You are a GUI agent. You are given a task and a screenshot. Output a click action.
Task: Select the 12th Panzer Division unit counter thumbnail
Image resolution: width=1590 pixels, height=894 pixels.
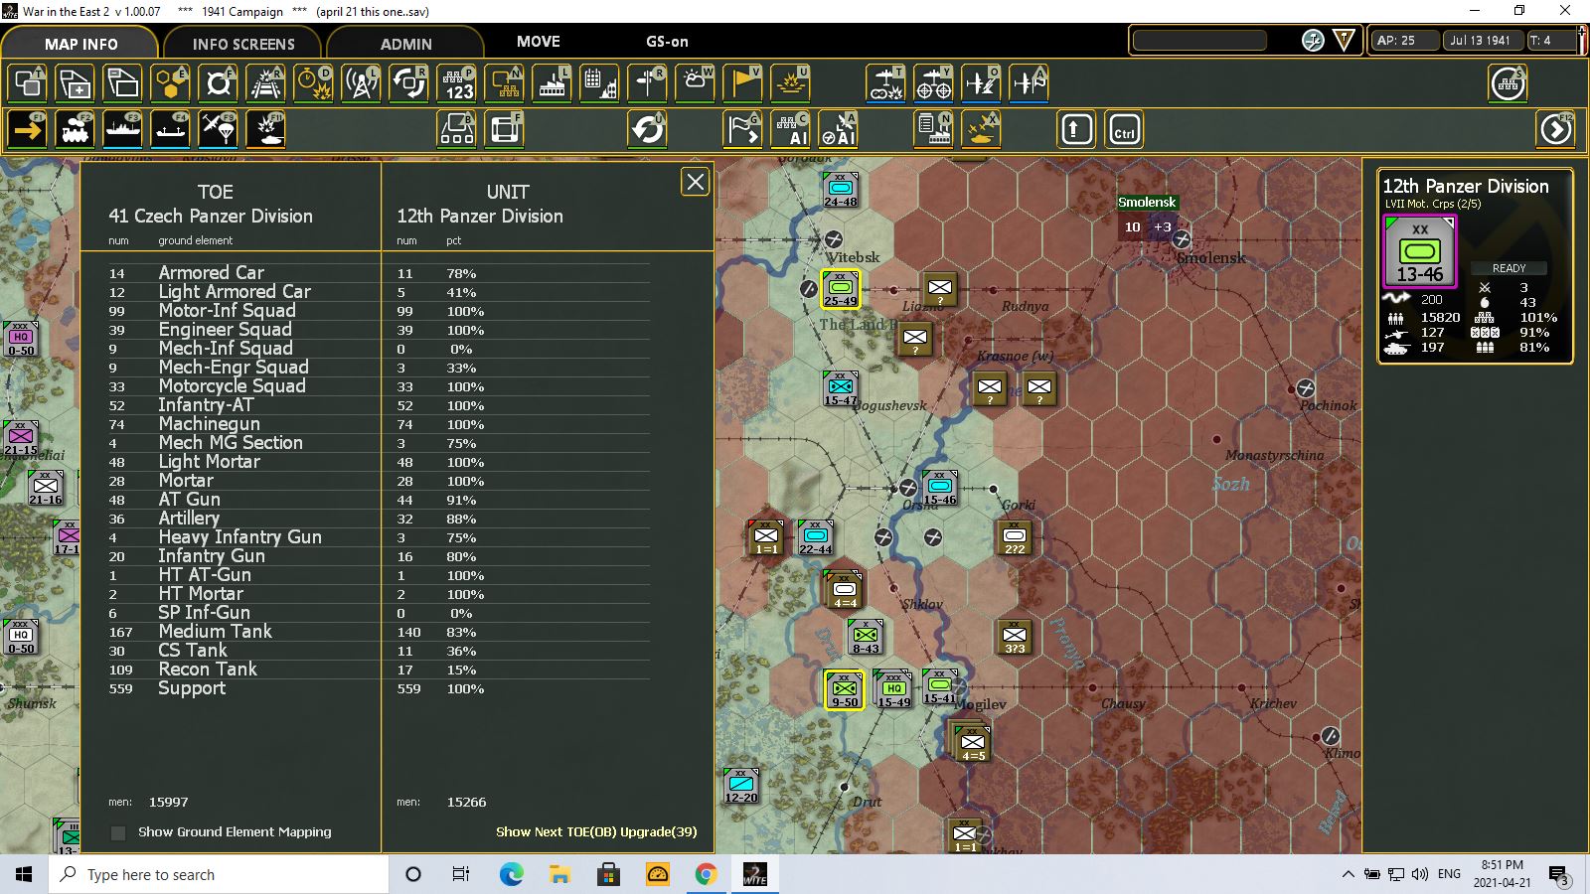coord(1420,251)
